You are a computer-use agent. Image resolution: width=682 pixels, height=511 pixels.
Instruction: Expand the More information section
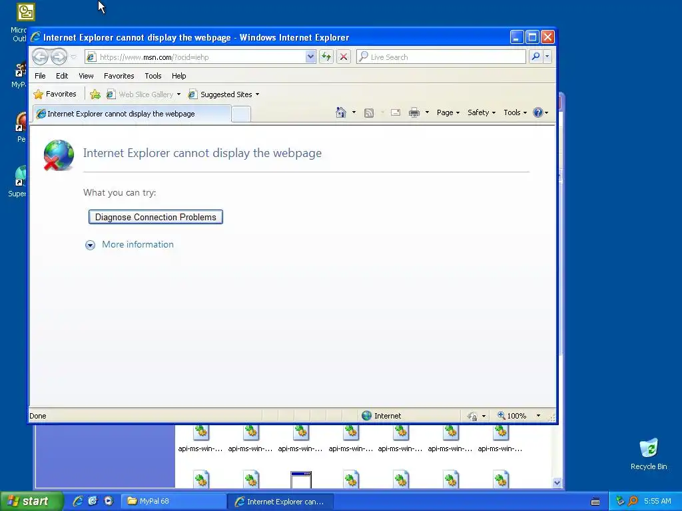(129, 245)
